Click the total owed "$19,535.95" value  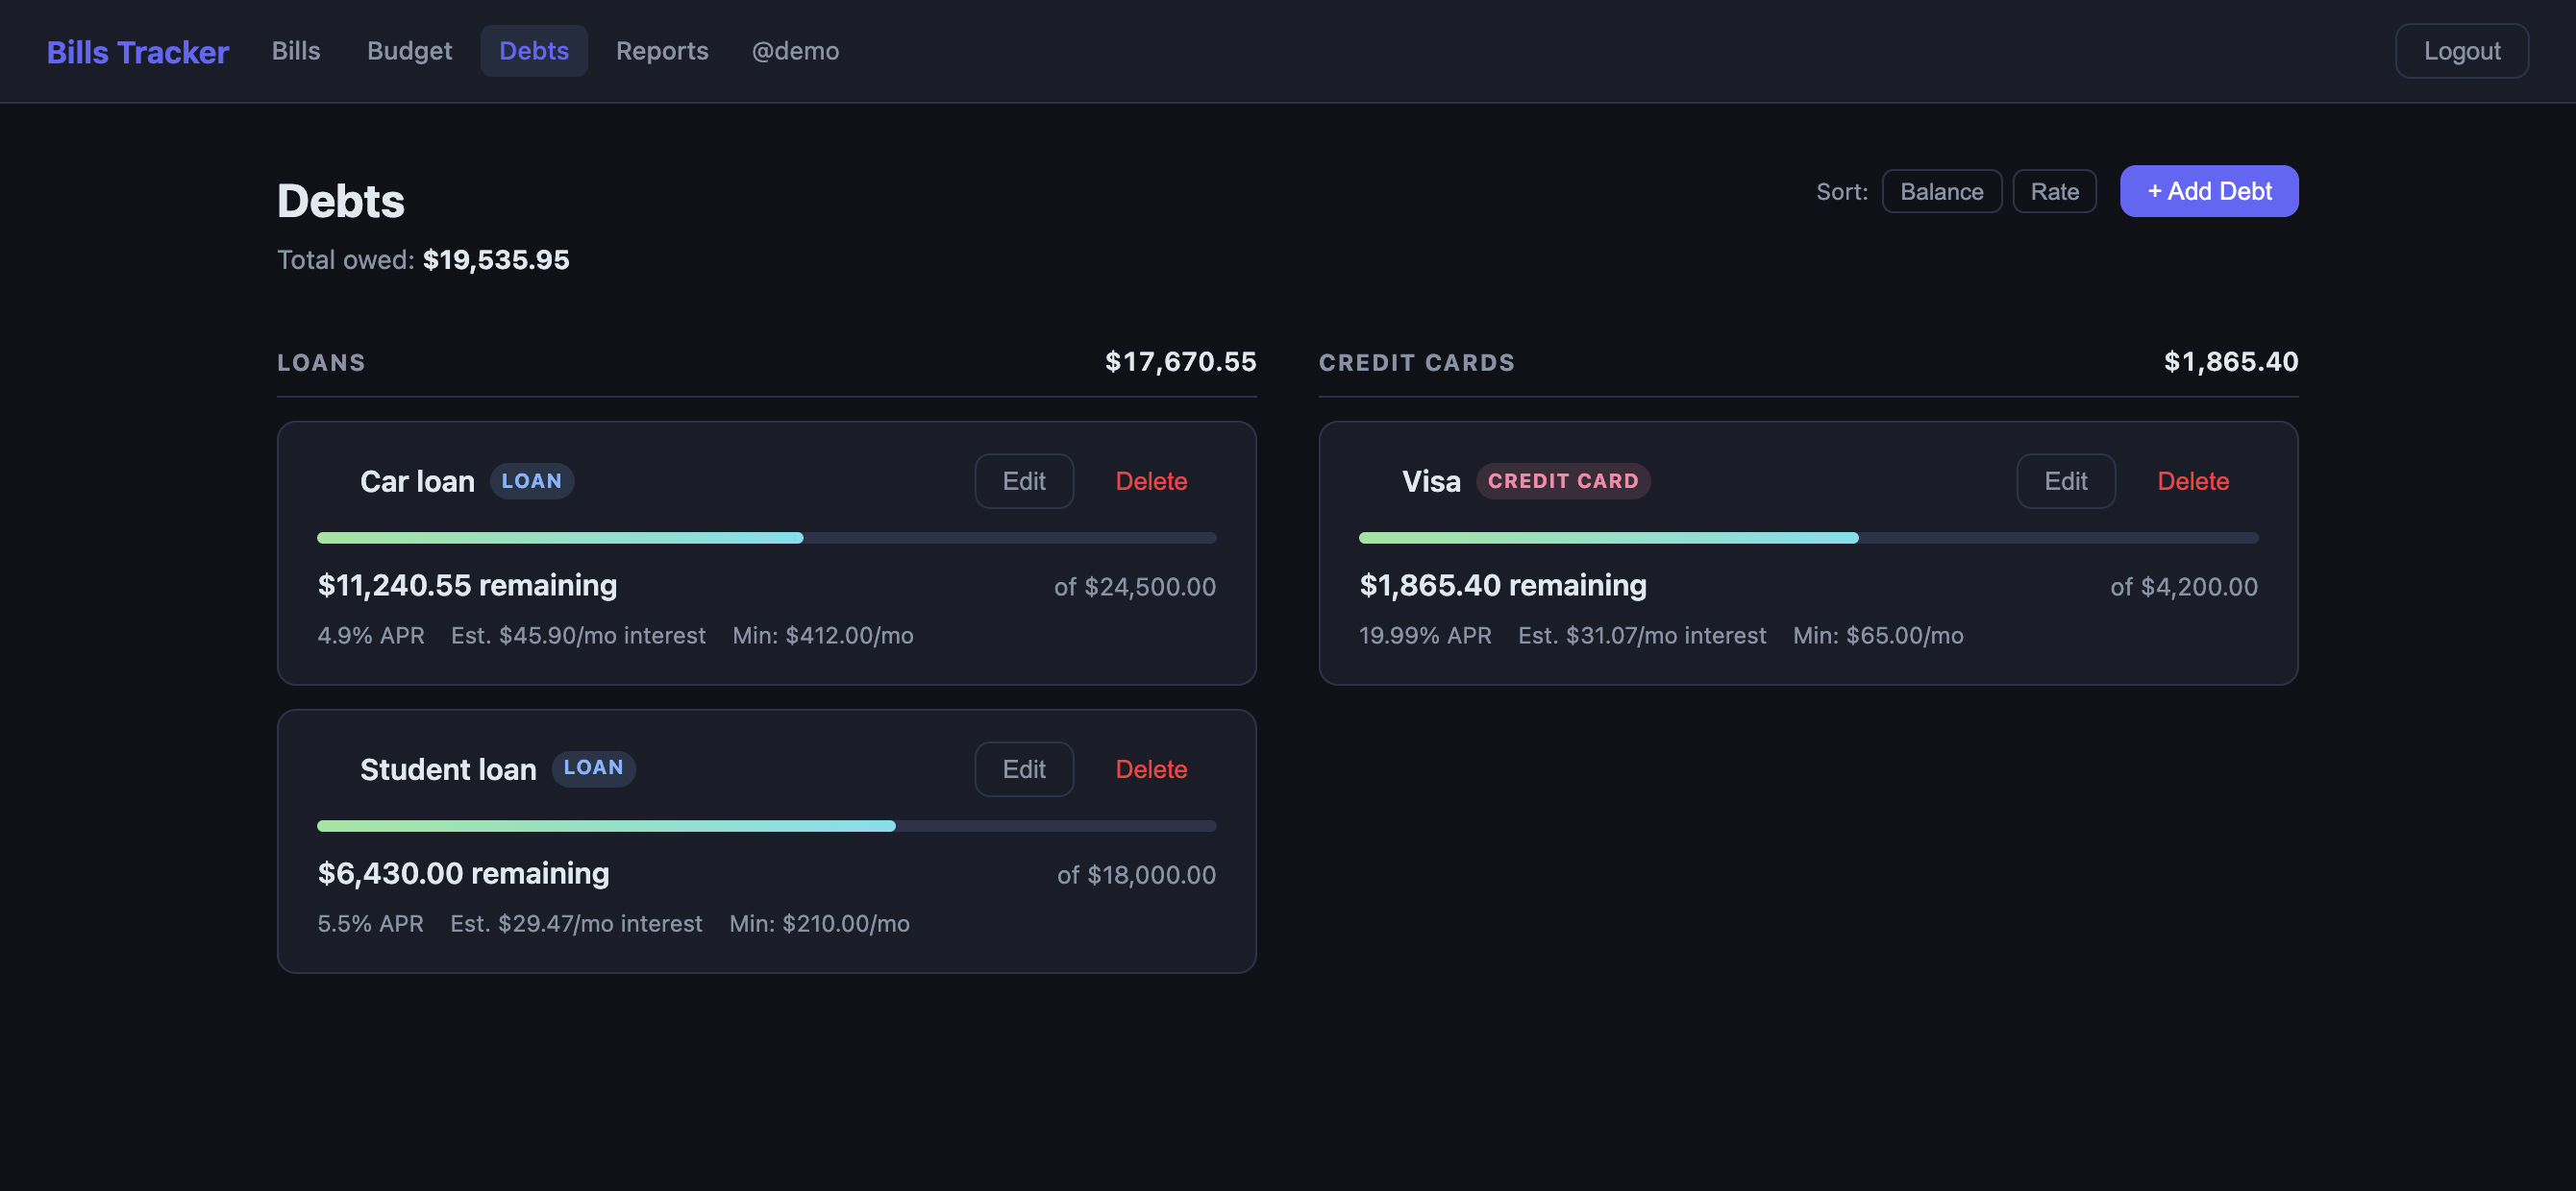[x=496, y=259]
